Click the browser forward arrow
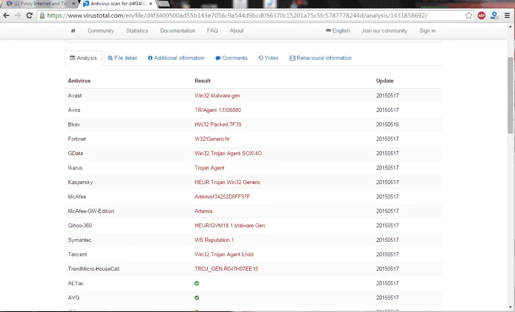Image resolution: width=515 pixels, height=312 pixels. (18, 15)
